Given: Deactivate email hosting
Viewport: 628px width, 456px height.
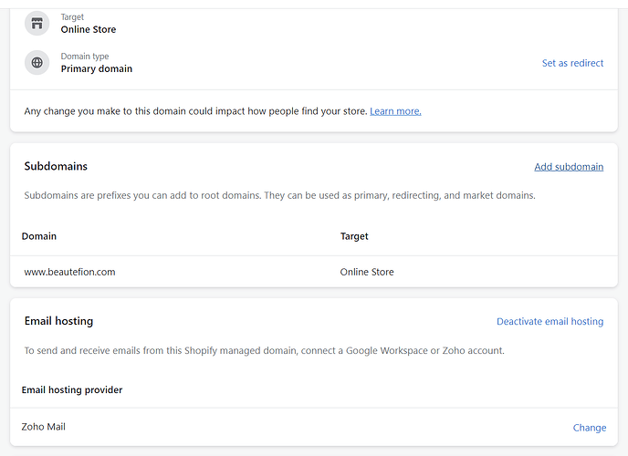Looking at the screenshot, I should [x=549, y=321].
